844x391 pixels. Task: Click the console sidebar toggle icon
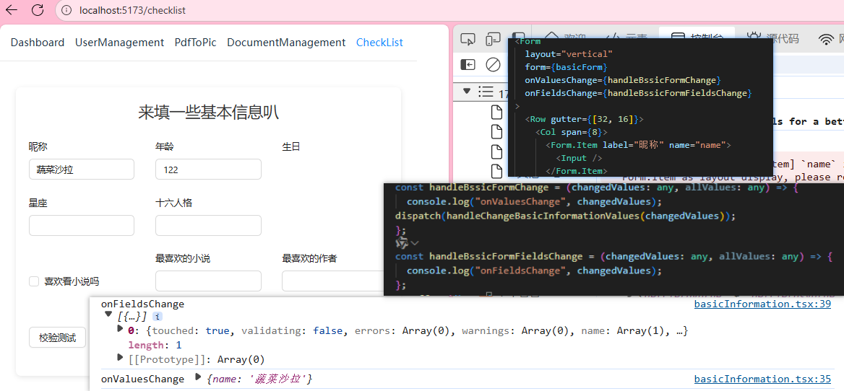(x=468, y=65)
